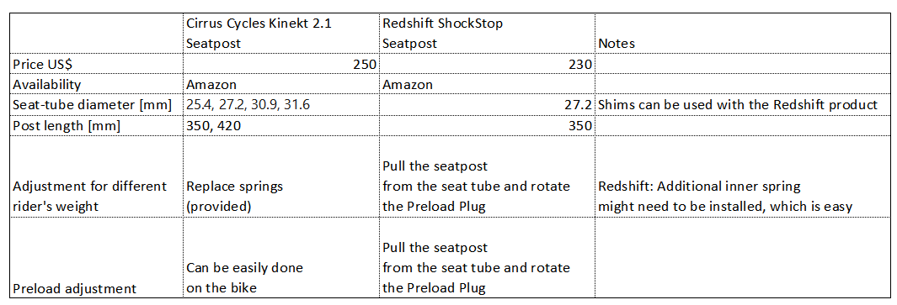This screenshot has width=897, height=305.
Task: Select the Preload adjustment row label
Action: point(97,257)
